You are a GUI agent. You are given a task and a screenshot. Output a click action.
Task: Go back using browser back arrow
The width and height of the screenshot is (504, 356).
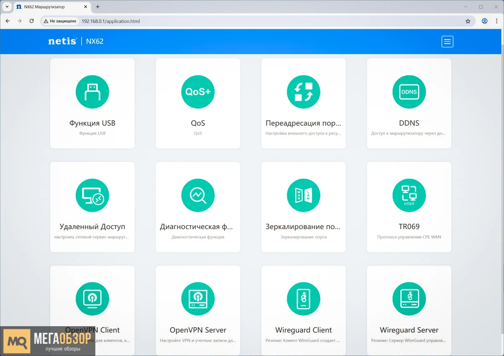point(8,21)
